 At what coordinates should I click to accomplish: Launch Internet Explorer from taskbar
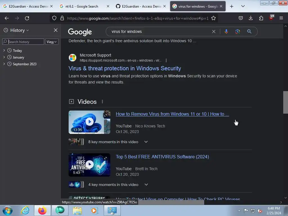pos(25,210)
